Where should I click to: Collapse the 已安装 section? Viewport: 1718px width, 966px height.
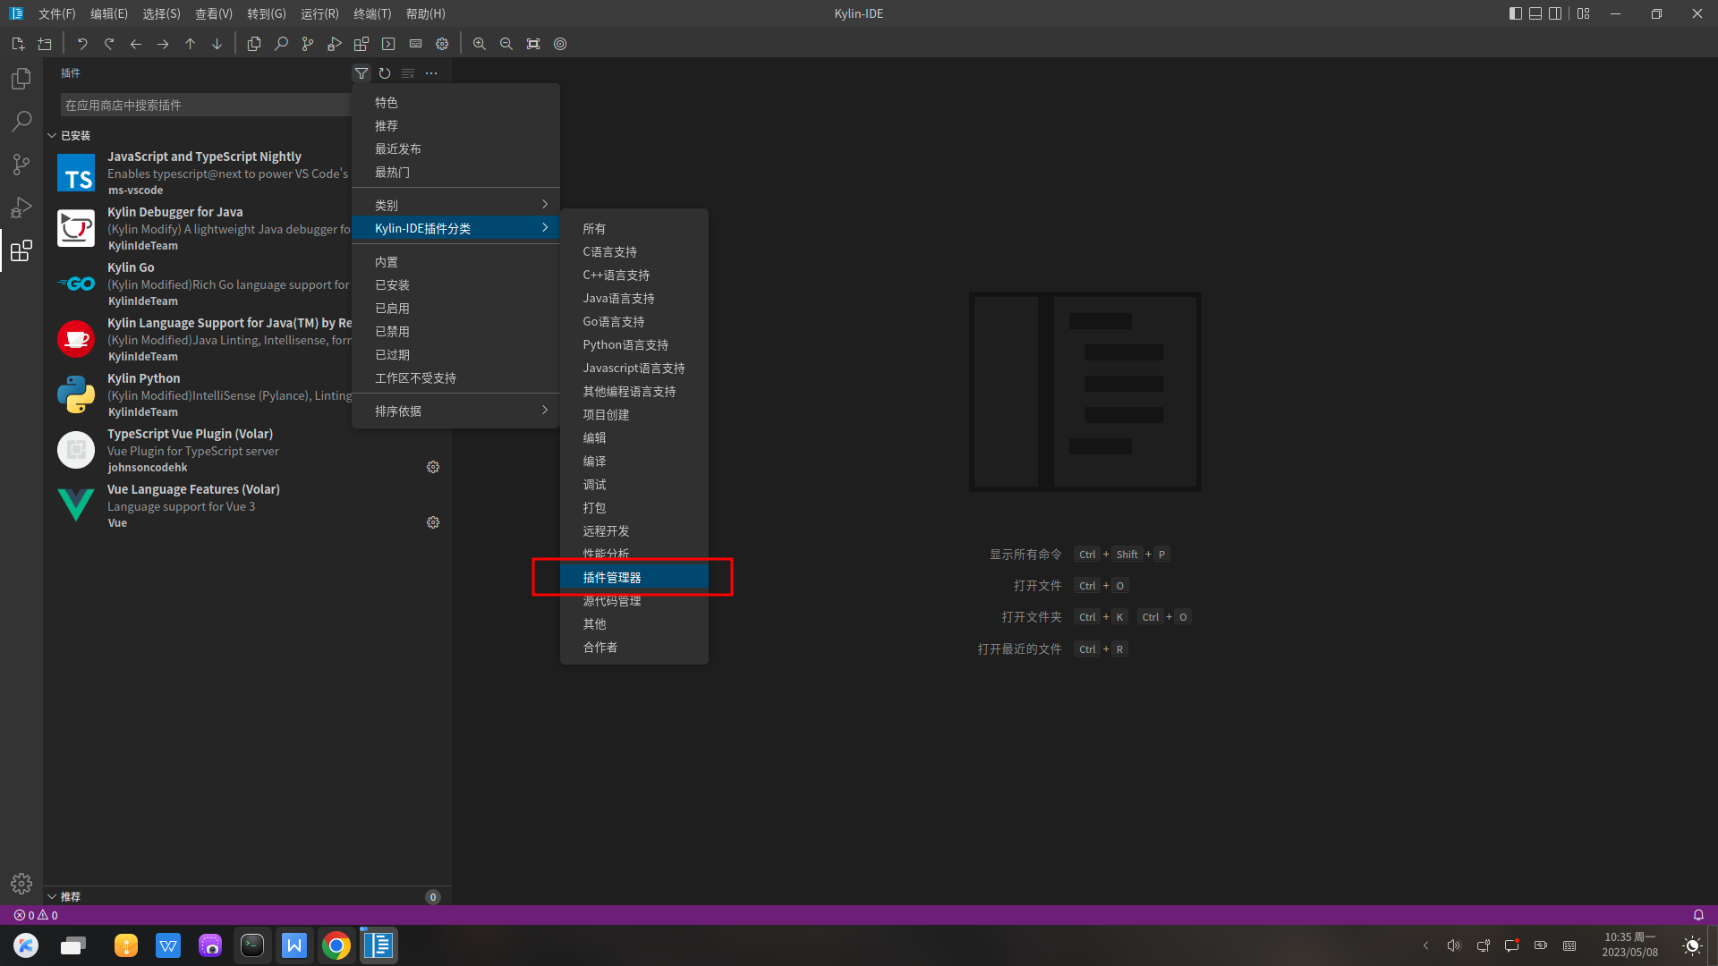click(247, 135)
